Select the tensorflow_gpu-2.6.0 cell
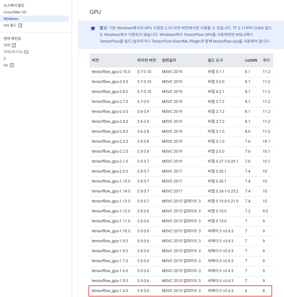The height and width of the screenshot is (297, 284). coord(110,111)
